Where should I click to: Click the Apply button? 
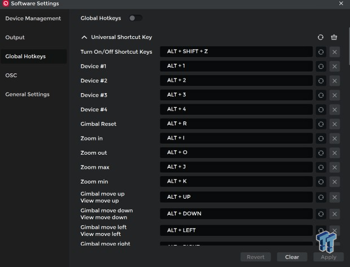coord(328,257)
